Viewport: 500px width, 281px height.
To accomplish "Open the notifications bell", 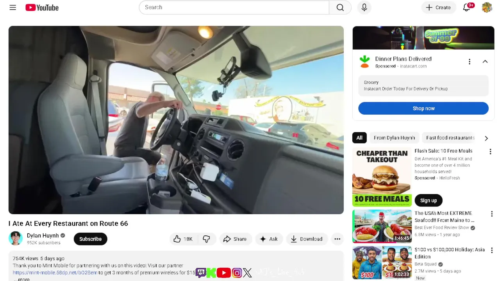I will click(x=466, y=7).
